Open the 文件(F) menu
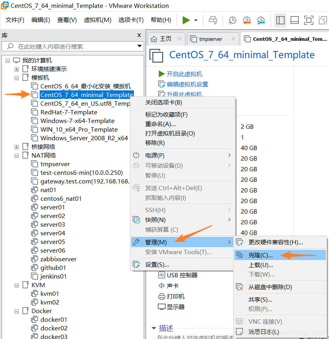 (15, 20)
